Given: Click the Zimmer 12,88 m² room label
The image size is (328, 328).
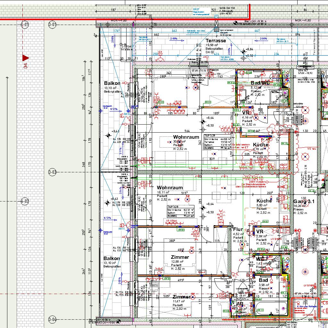Looking at the screenshot, I should pos(180,257).
